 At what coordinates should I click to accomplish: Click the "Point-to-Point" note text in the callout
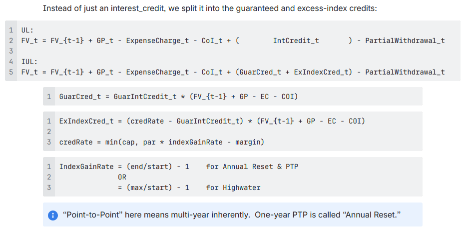[232, 215]
